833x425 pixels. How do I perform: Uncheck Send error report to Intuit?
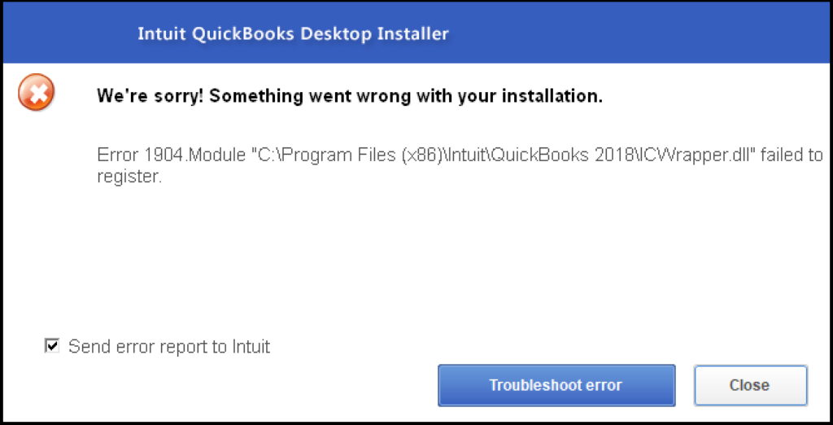[x=52, y=347]
